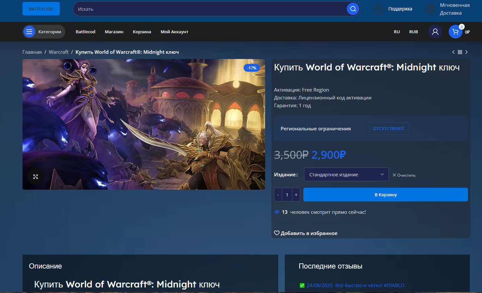Click the heart favorite icon
The height and width of the screenshot is (293, 482).
coord(277,233)
